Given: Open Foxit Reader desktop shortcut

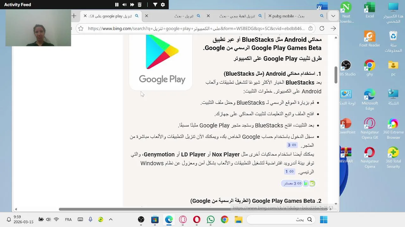Looking at the screenshot, I should pos(370,39).
